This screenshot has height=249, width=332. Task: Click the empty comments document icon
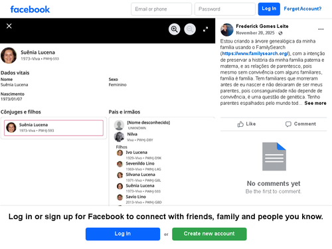274,157
